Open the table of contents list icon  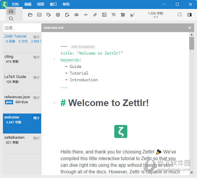(x=114, y=14)
